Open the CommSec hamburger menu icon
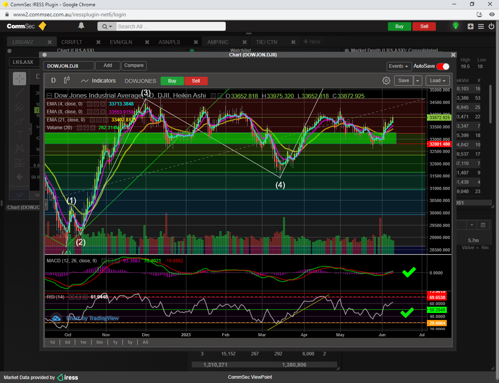Viewport: 499px width, 383px height. coord(481,26)
